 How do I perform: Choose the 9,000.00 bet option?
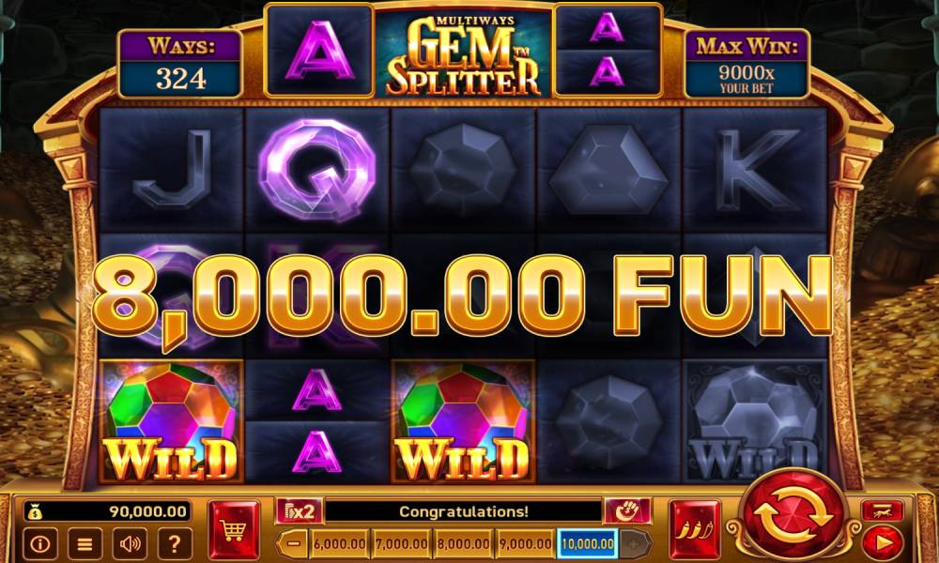(x=525, y=544)
